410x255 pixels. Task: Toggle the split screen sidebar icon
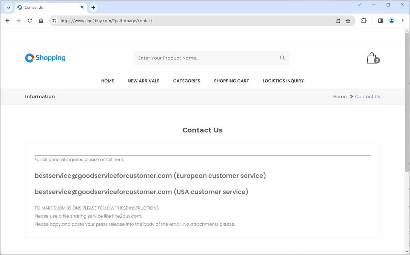(x=380, y=21)
